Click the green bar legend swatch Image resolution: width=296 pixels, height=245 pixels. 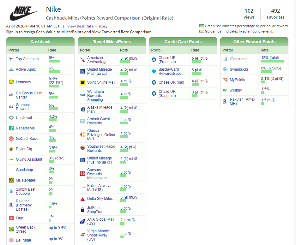pos(202,26)
